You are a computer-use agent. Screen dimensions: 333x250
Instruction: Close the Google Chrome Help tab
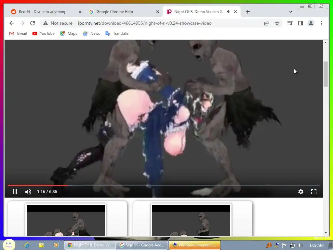tap(158, 12)
